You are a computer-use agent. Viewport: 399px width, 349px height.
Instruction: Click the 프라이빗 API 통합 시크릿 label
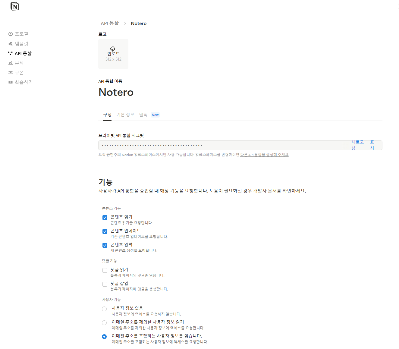(121, 135)
